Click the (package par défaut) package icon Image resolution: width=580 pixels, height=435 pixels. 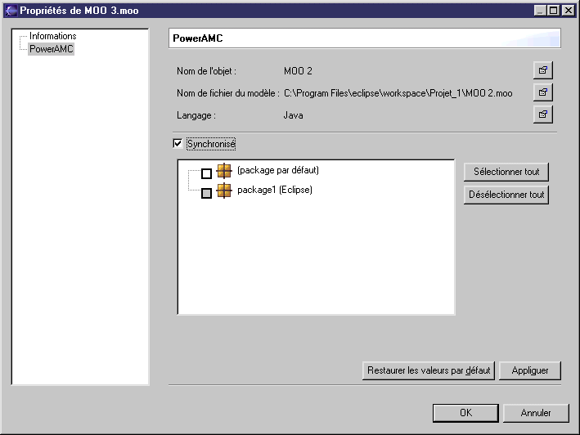[x=224, y=171]
